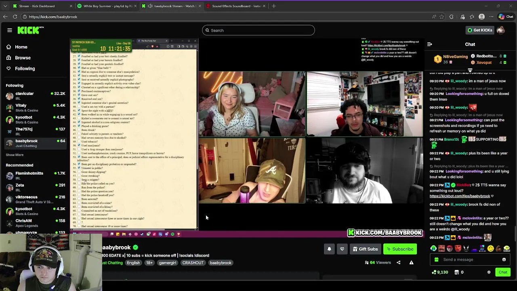Click the follow heart button
The image size is (517, 291).
tap(342, 249)
